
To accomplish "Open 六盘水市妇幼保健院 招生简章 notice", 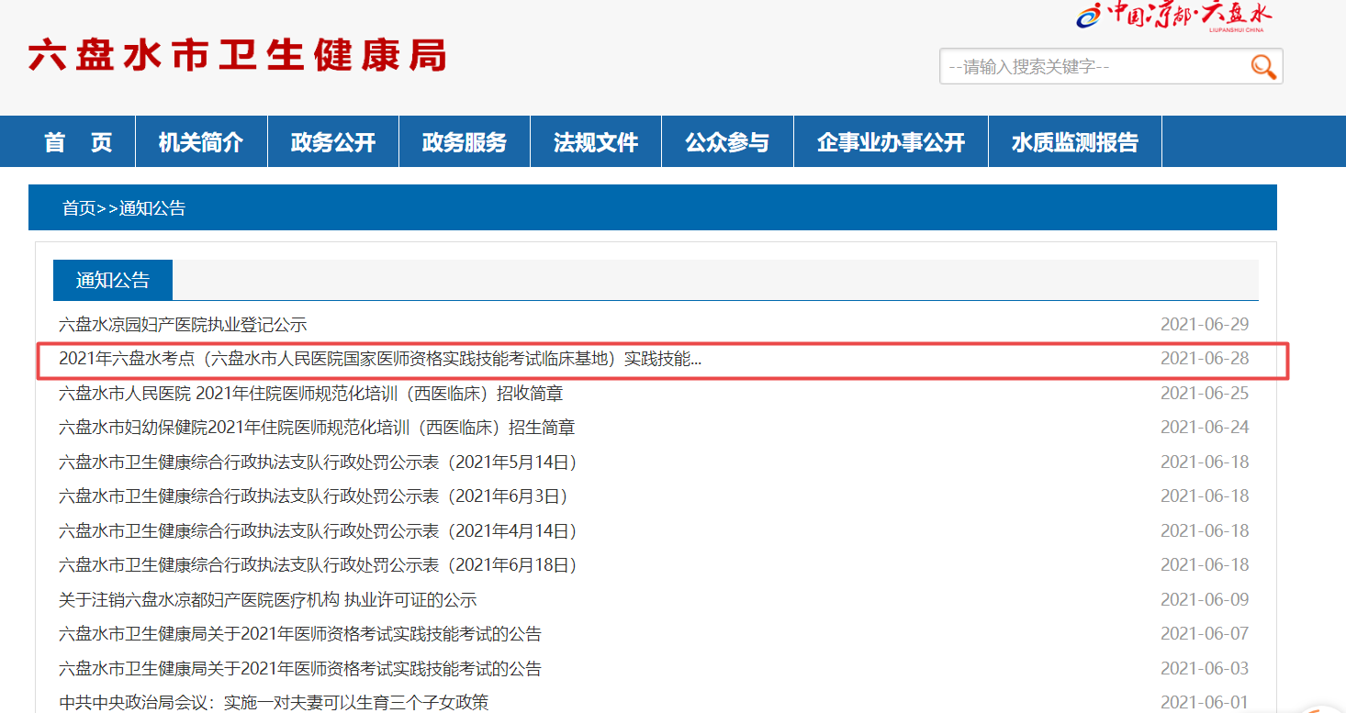I will (x=317, y=428).
